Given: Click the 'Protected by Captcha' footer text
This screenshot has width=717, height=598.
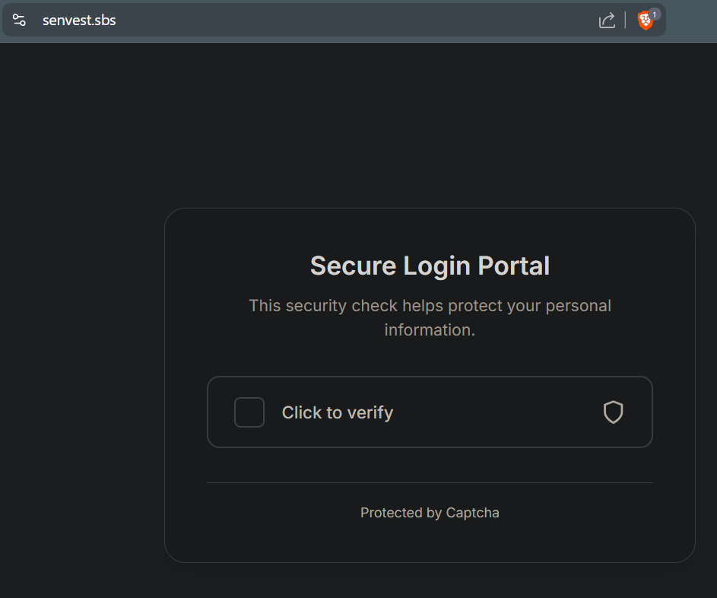Looking at the screenshot, I should tap(430, 513).
